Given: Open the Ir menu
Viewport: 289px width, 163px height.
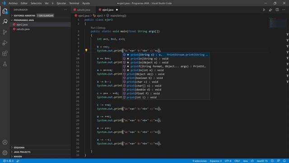Looking at the screenshot, I should click(x=52, y=3).
